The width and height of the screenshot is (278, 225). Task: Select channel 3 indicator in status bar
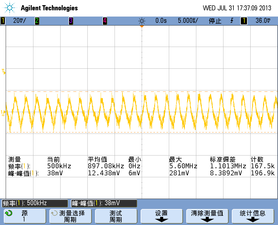point(71,21)
